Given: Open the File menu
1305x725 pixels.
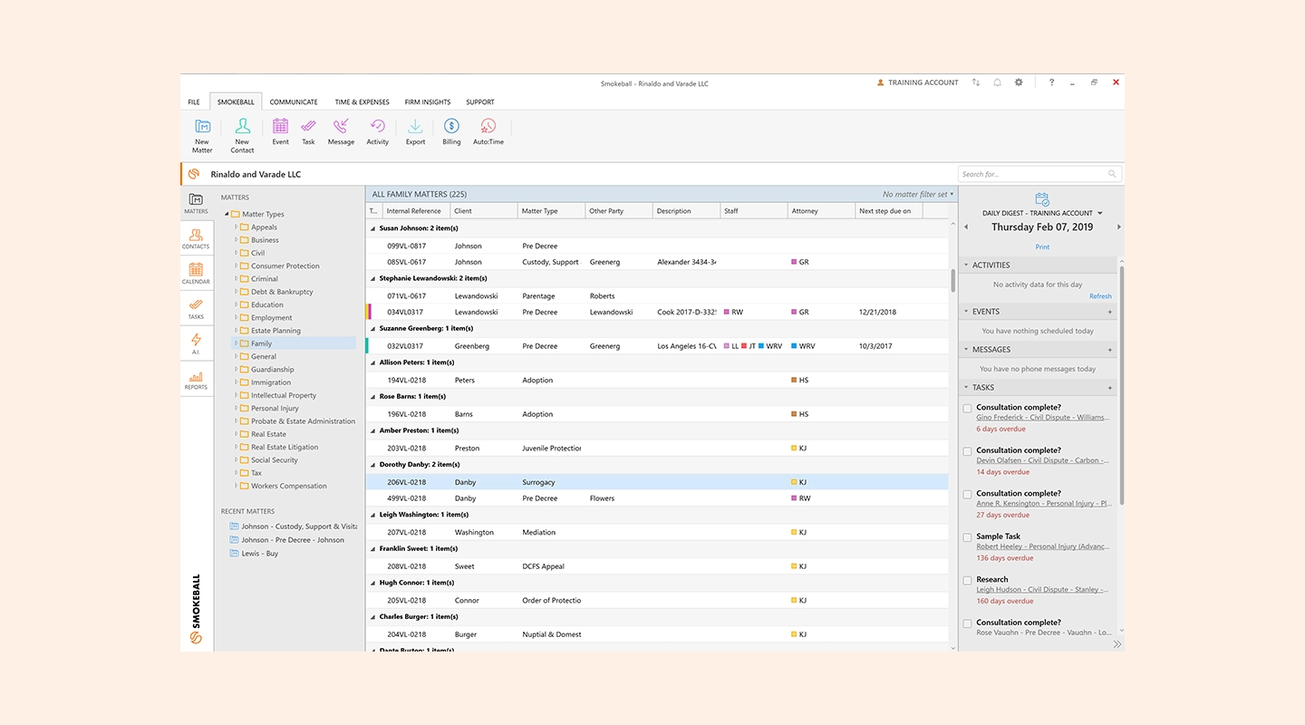Looking at the screenshot, I should click(194, 102).
